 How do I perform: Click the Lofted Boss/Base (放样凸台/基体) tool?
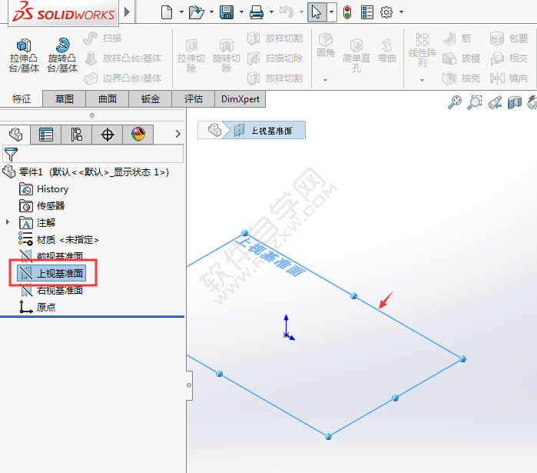(123, 58)
